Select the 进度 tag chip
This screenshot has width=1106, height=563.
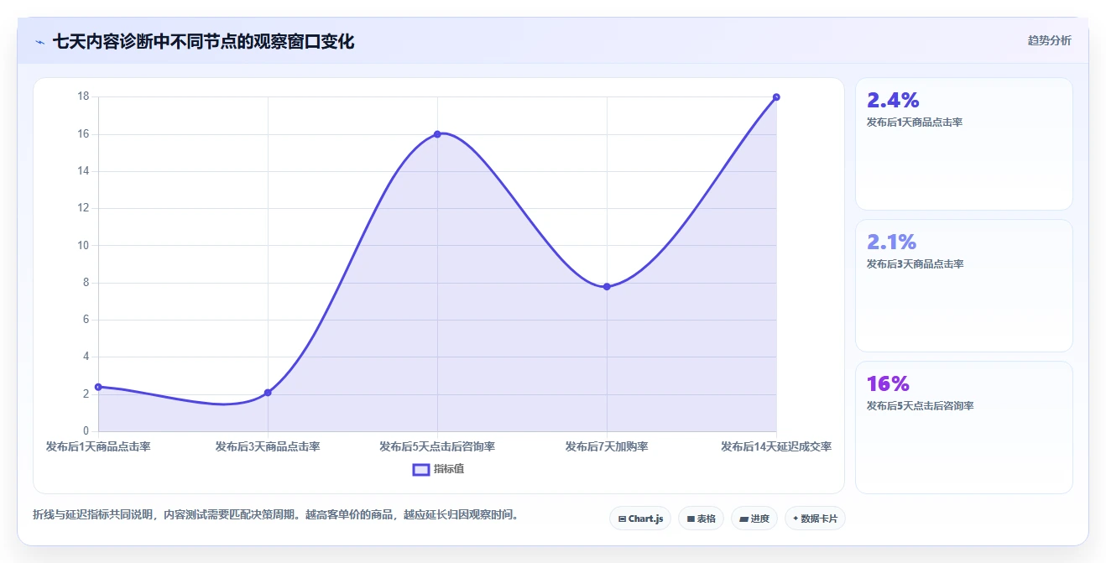pyautogui.click(x=754, y=519)
